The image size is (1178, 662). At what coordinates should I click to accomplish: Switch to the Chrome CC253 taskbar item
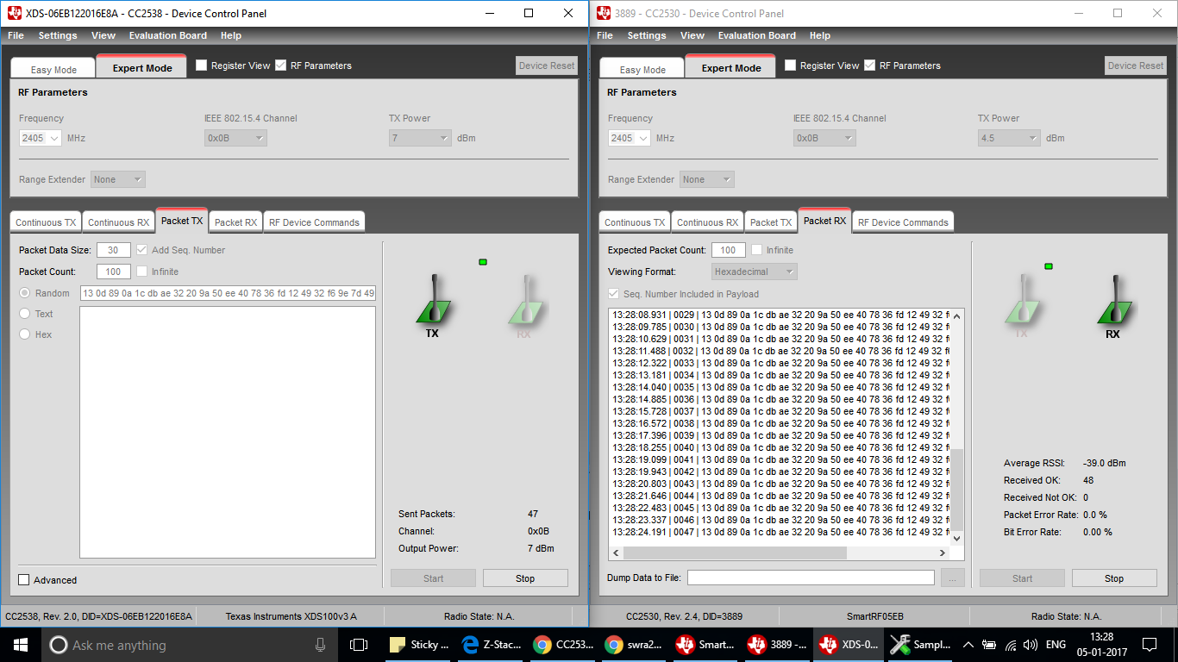[x=562, y=645]
